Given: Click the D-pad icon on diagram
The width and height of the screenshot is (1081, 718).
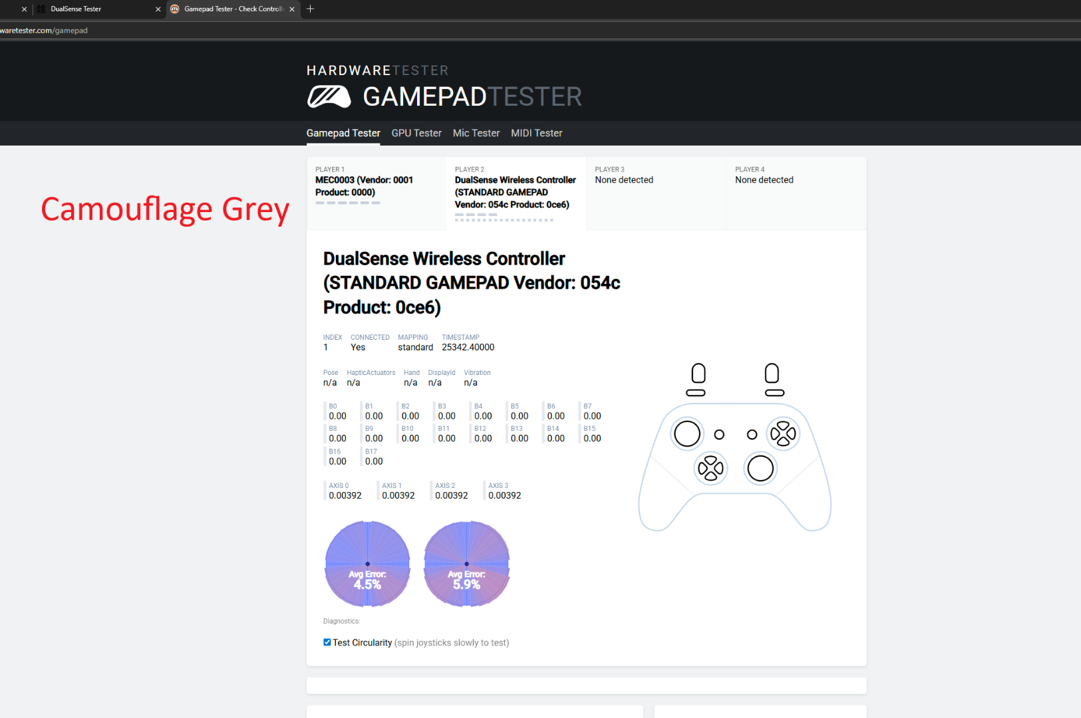Looking at the screenshot, I should tap(710, 469).
